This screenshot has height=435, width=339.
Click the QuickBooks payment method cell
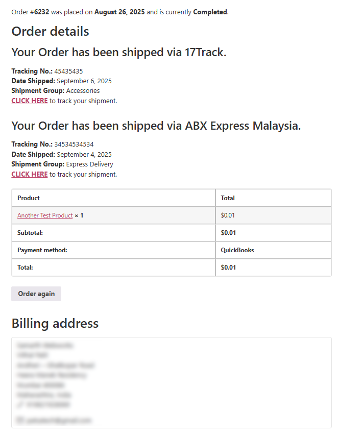237,250
